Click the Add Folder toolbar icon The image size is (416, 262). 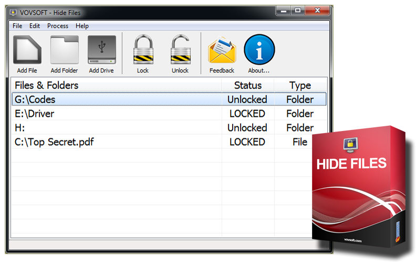coord(65,50)
